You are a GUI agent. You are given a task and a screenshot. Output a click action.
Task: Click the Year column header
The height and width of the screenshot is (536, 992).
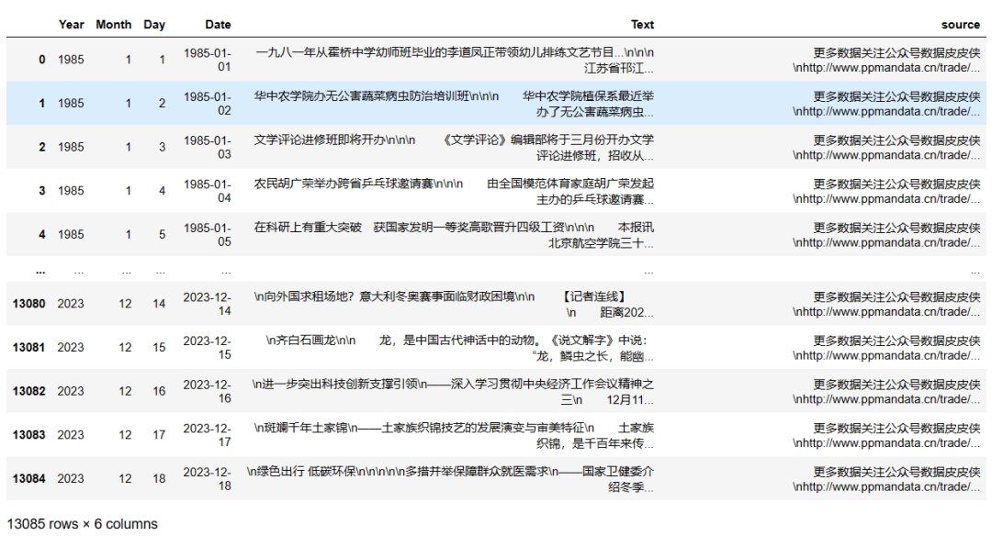click(71, 25)
